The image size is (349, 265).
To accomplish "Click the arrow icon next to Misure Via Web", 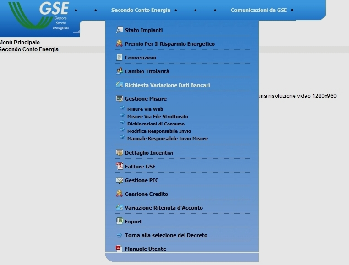I will pyautogui.click(x=122, y=108).
